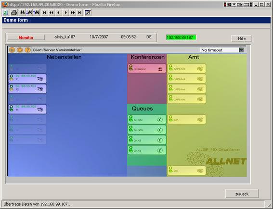Jump to first record in toolbar

pos(44,12)
